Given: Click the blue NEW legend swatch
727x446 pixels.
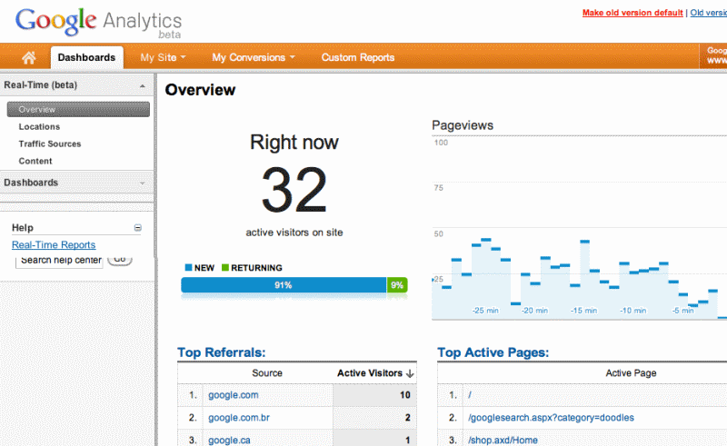Looking at the screenshot, I should click(x=188, y=267).
